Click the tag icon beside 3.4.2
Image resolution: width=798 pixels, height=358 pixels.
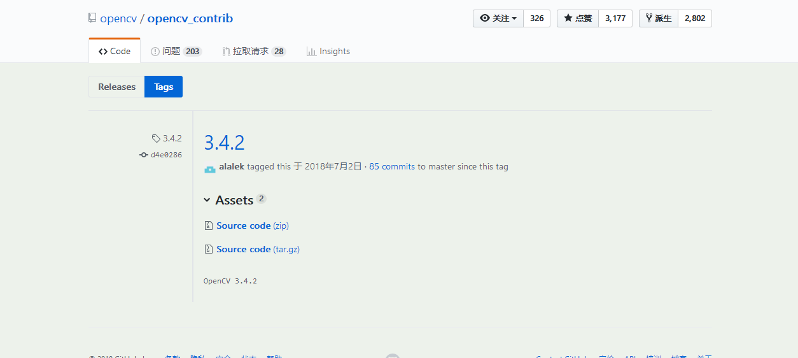pos(156,138)
